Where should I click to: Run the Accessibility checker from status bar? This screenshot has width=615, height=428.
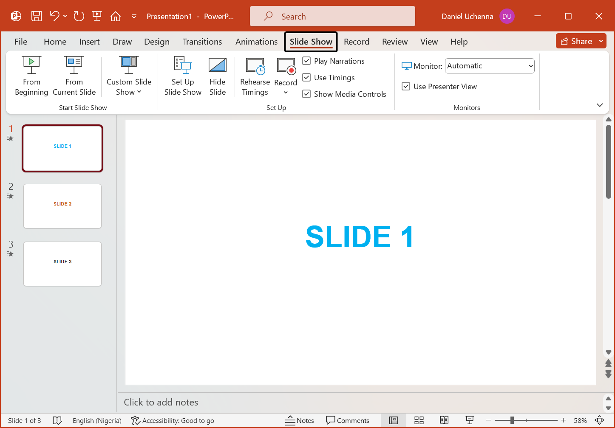click(173, 420)
